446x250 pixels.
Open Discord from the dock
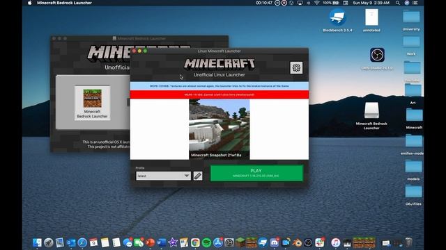click(x=275, y=243)
